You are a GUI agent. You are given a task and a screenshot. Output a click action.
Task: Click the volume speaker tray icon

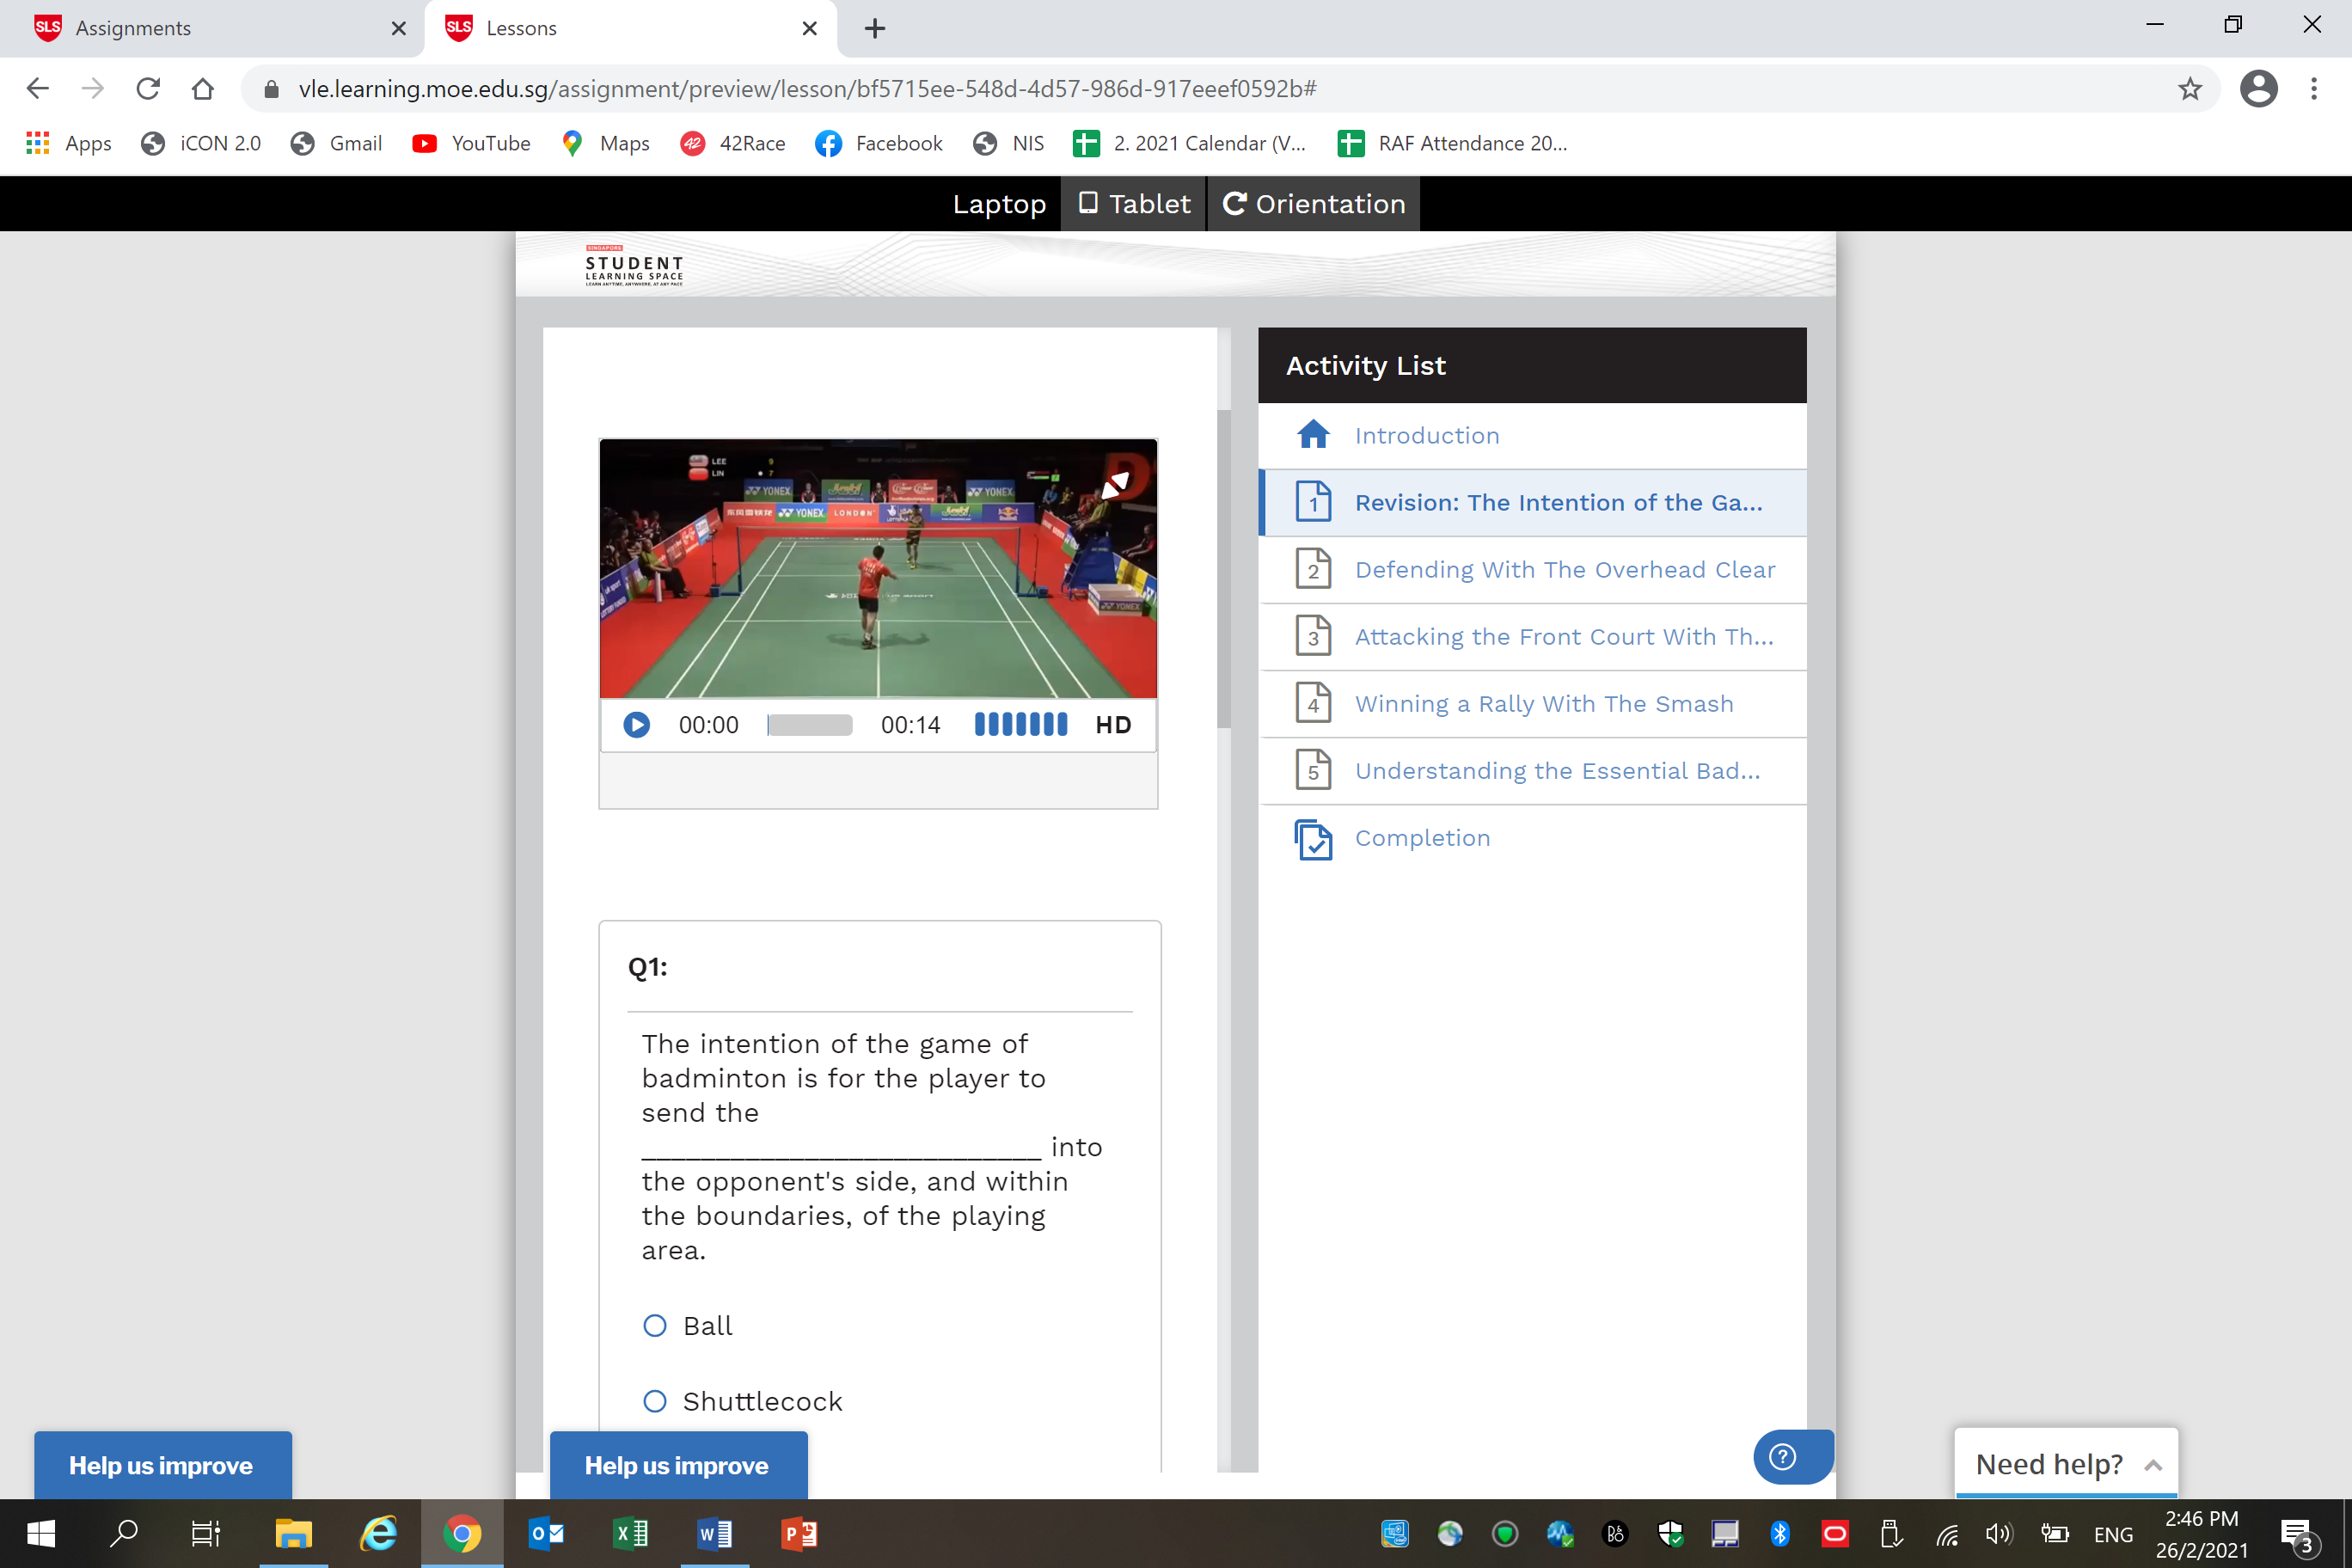2000,1533
